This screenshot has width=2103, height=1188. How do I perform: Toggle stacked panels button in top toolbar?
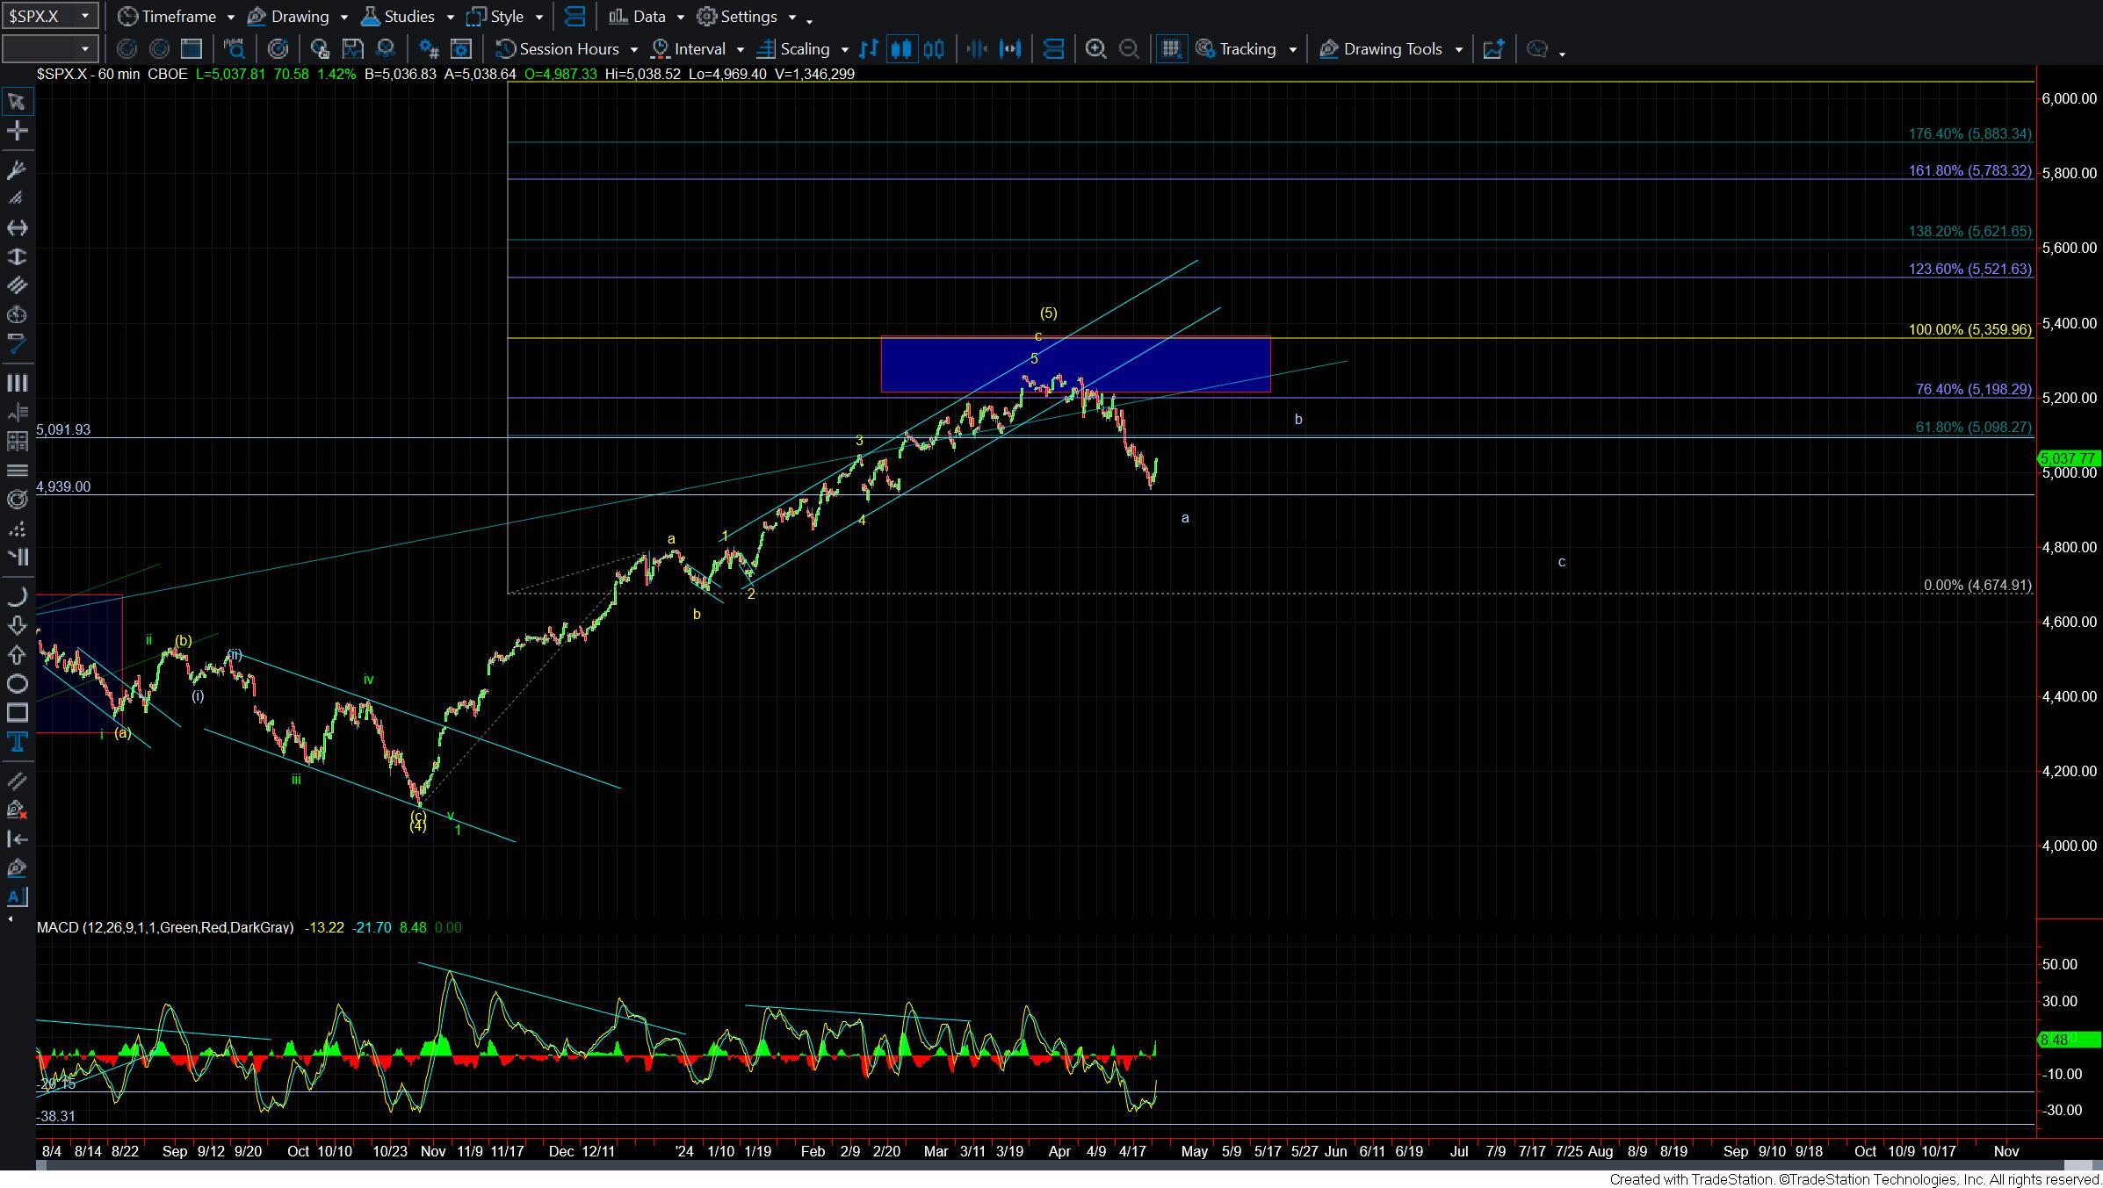(575, 17)
